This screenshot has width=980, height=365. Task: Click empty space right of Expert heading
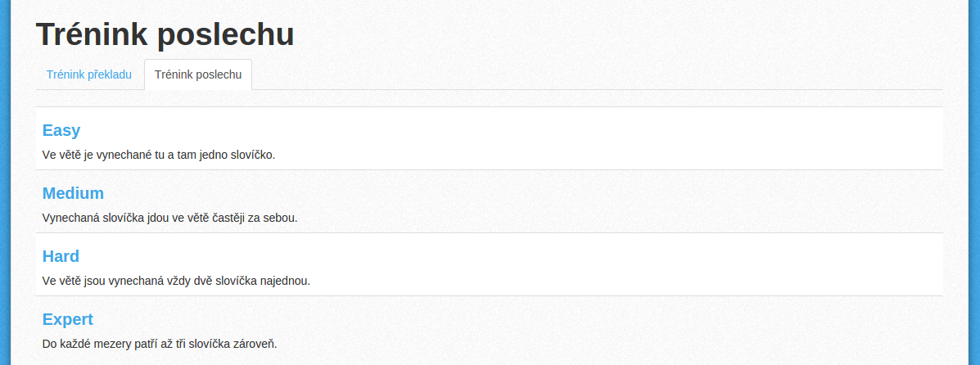coord(500,319)
